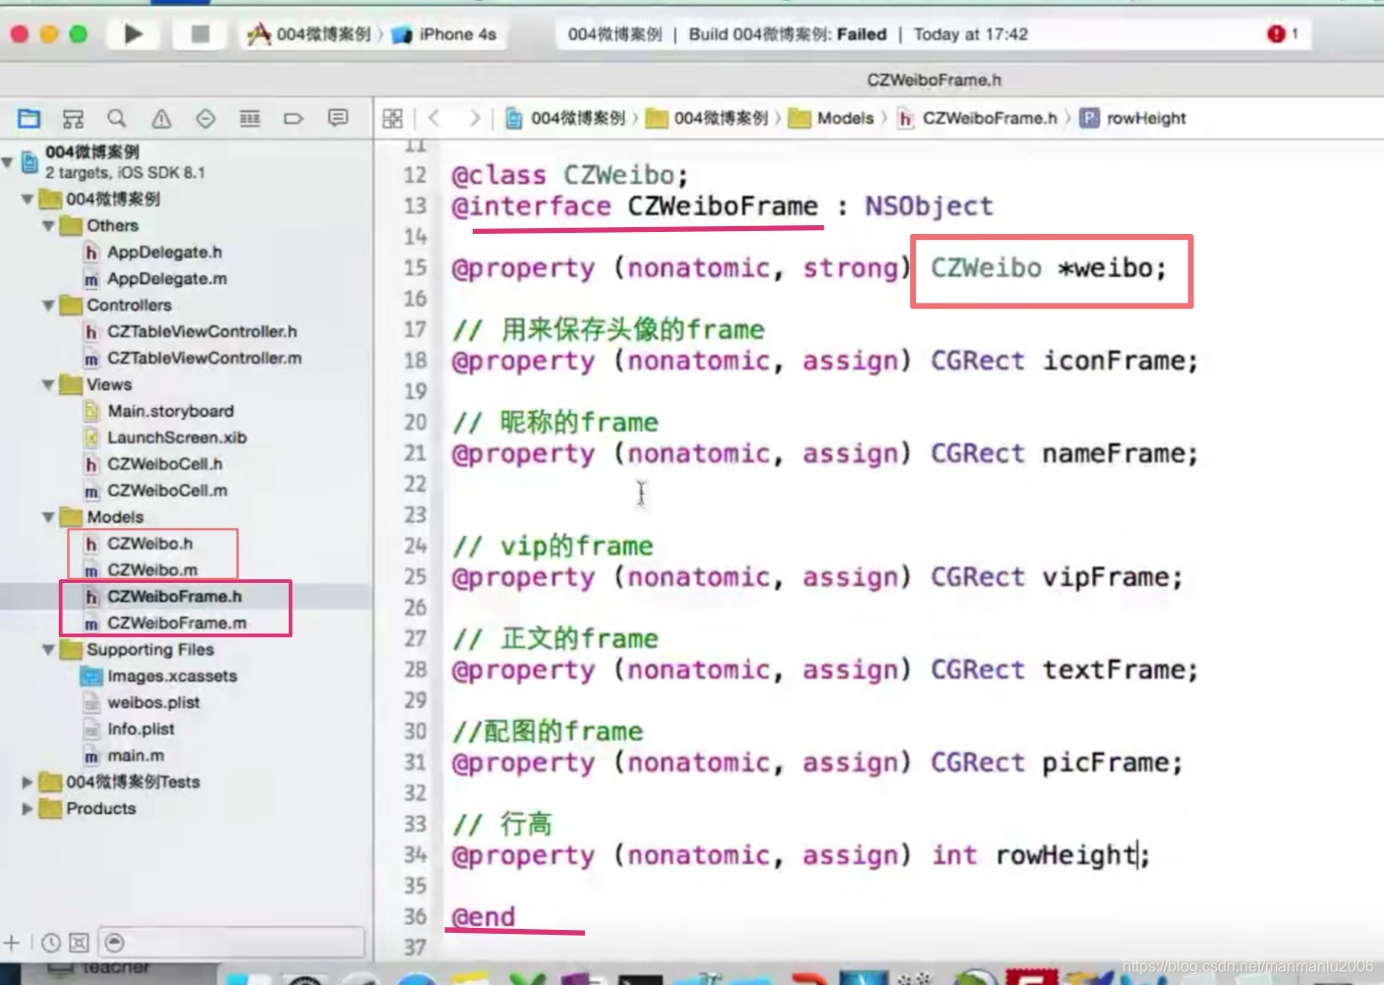Click the Models breadcrumb in jump bar

pyautogui.click(x=832, y=118)
